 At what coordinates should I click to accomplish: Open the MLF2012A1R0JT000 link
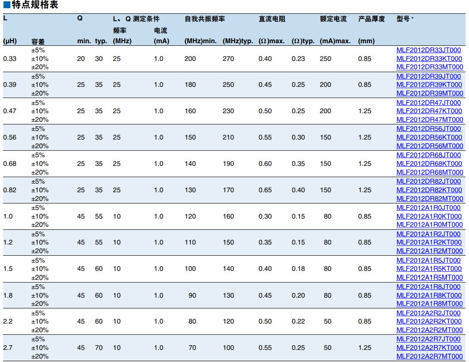pyautogui.click(x=428, y=207)
